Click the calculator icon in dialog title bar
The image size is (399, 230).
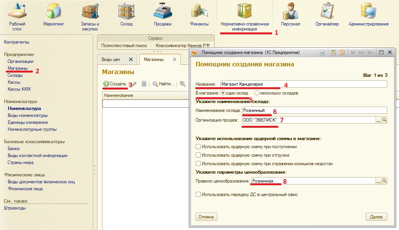pos(333,52)
